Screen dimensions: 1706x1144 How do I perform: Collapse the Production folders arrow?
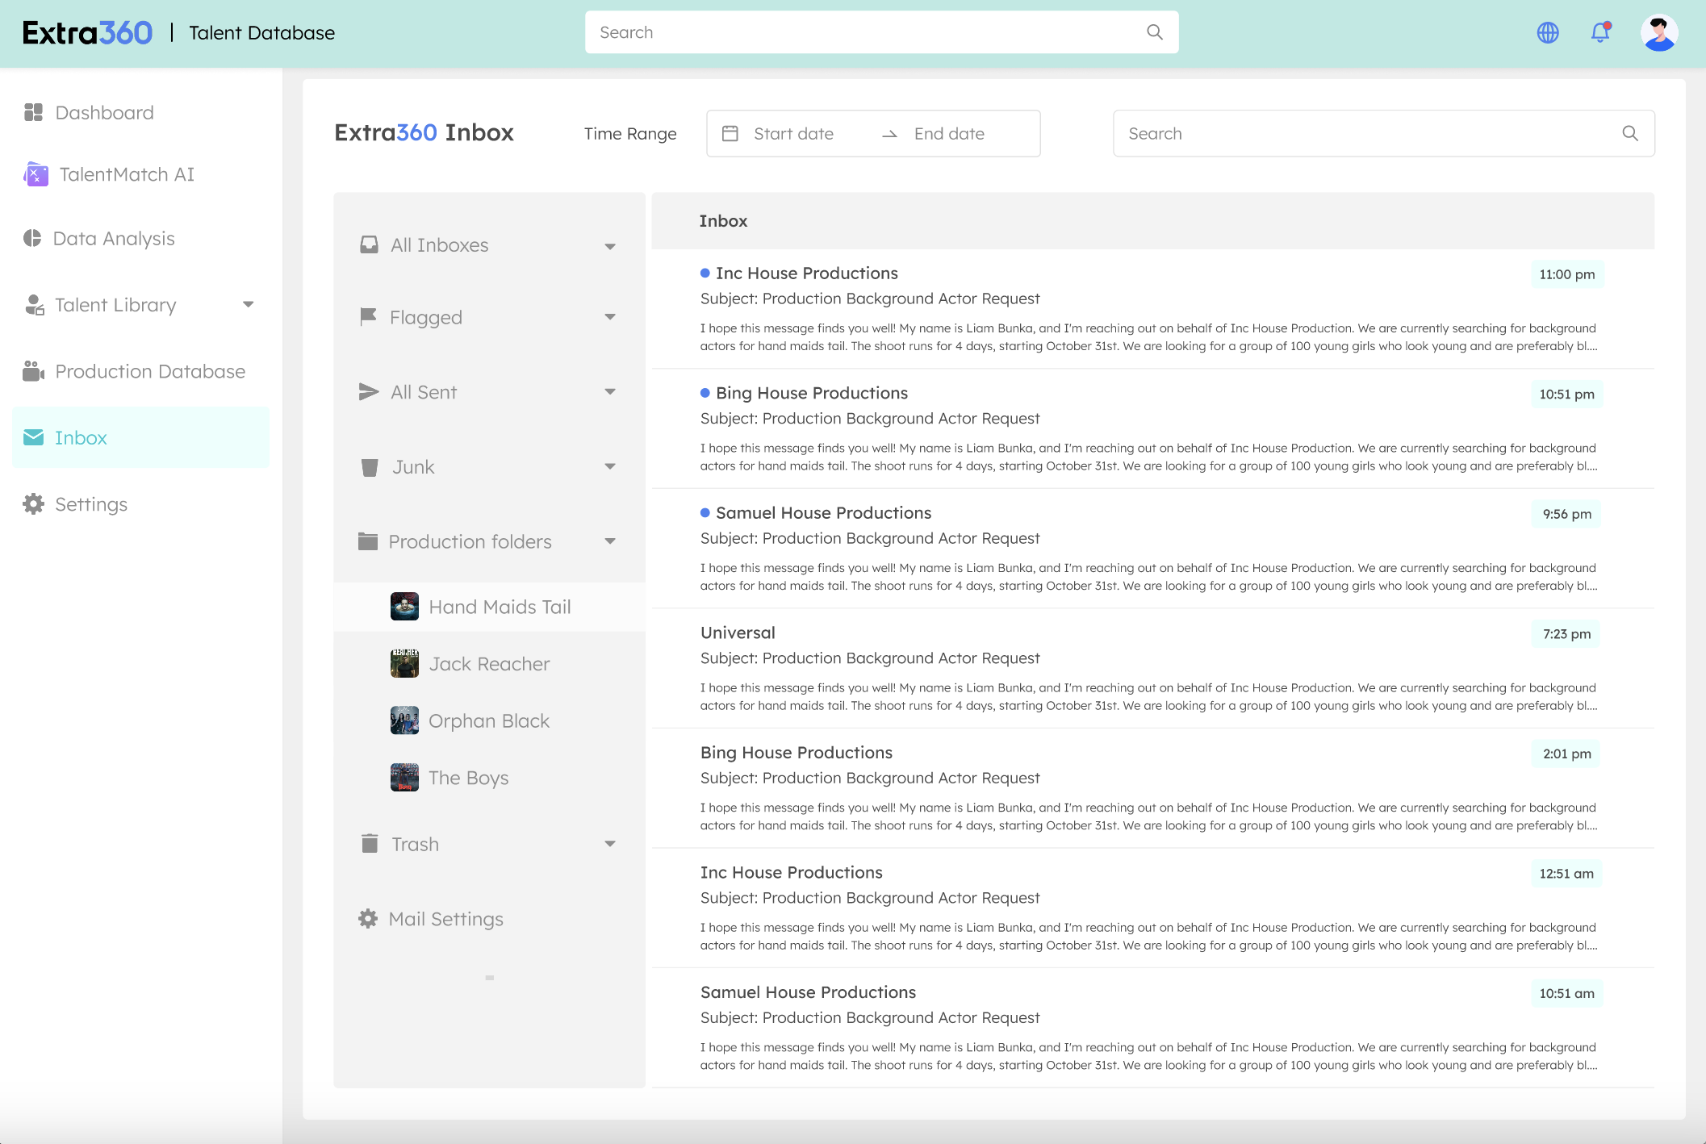point(610,541)
